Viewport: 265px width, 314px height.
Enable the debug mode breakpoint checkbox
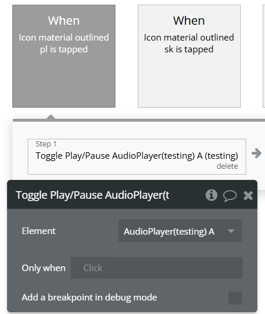tap(235, 298)
